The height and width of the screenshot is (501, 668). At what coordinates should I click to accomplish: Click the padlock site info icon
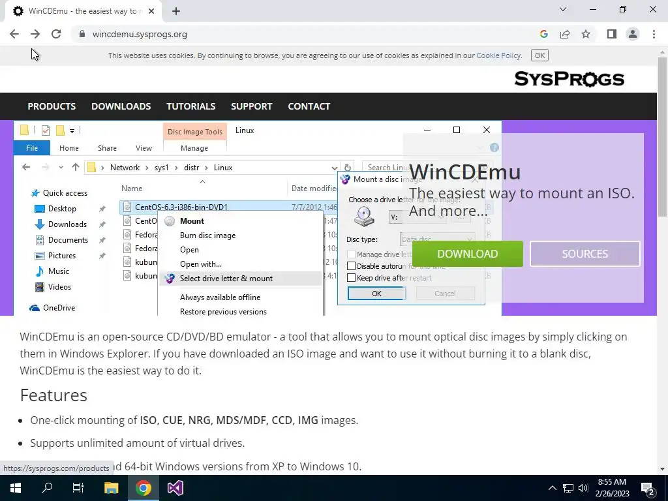point(82,34)
